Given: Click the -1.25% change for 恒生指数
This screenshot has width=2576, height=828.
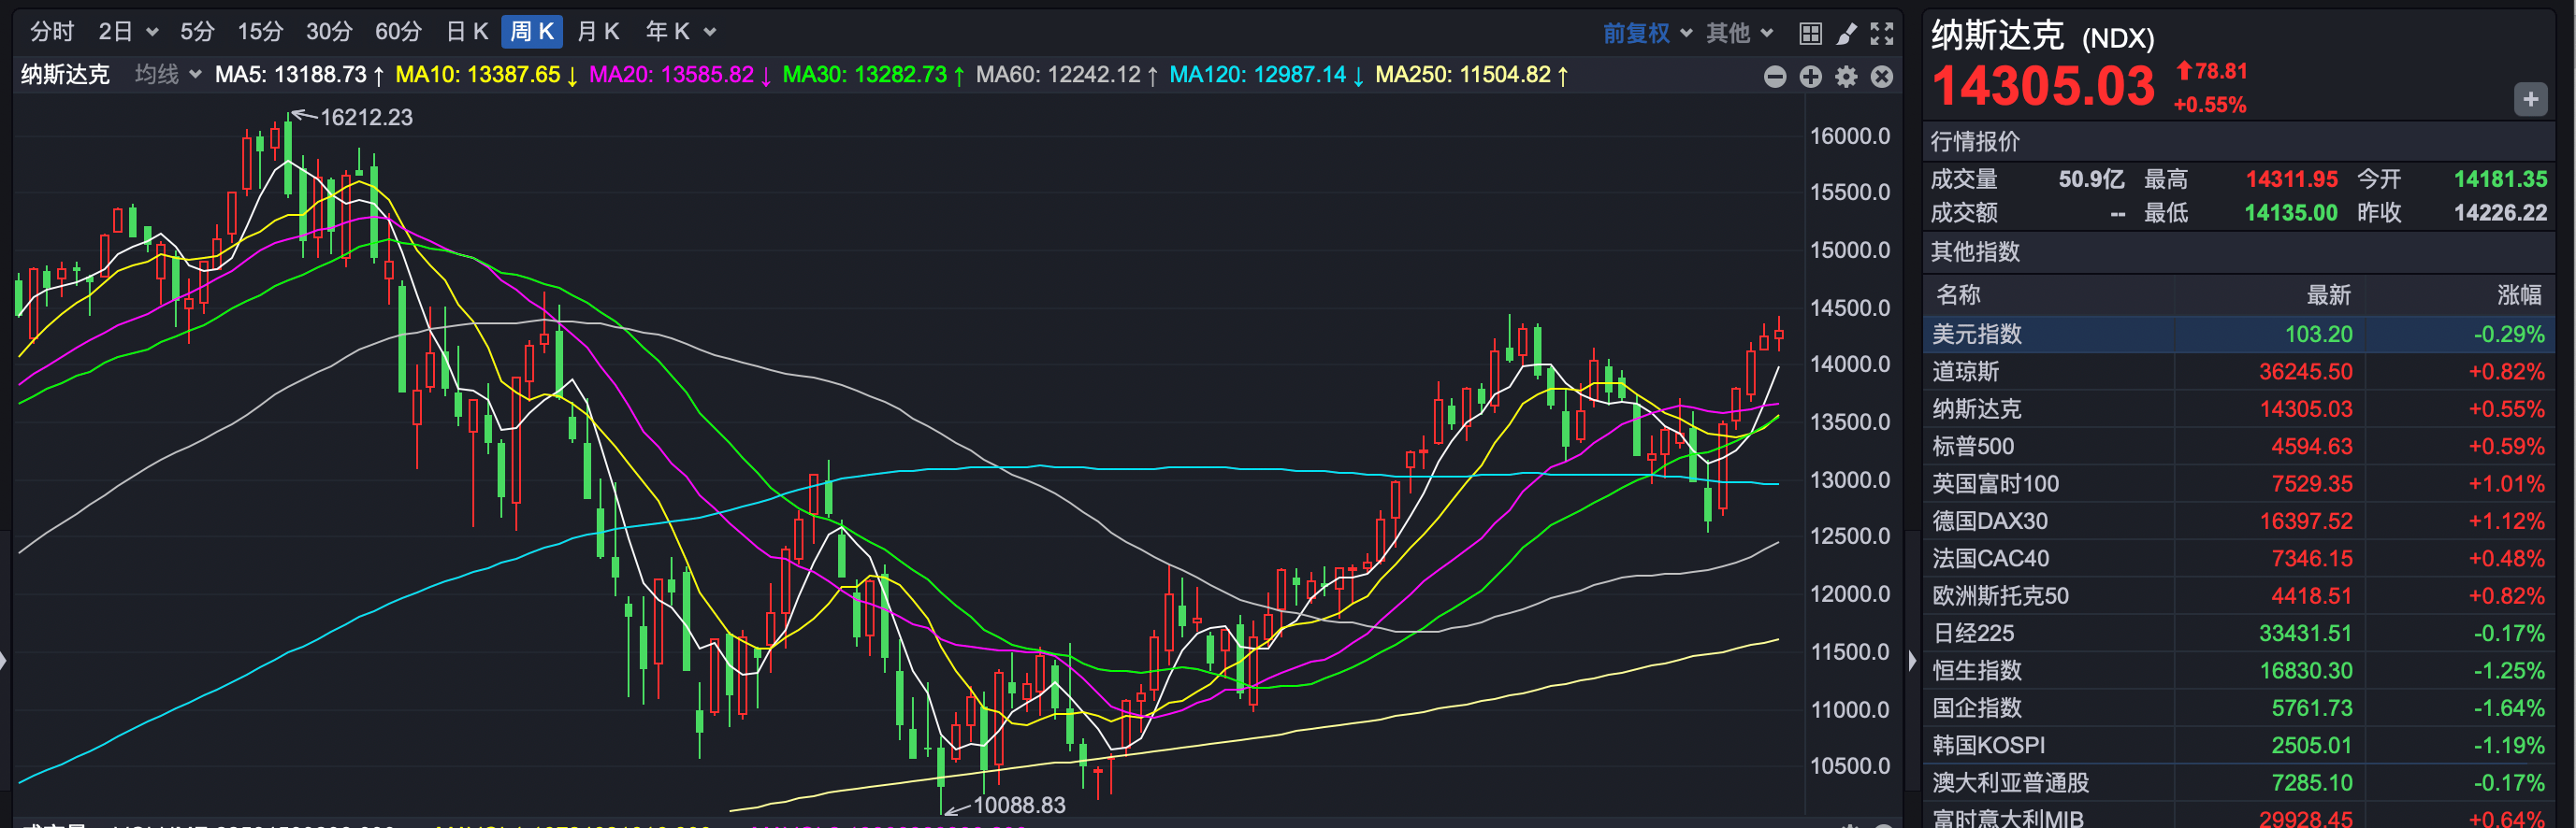Looking at the screenshot, I should tap(2509, 670).
